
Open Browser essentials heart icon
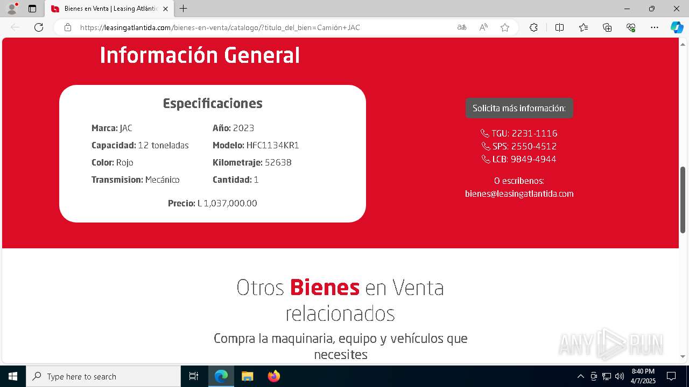631,27
